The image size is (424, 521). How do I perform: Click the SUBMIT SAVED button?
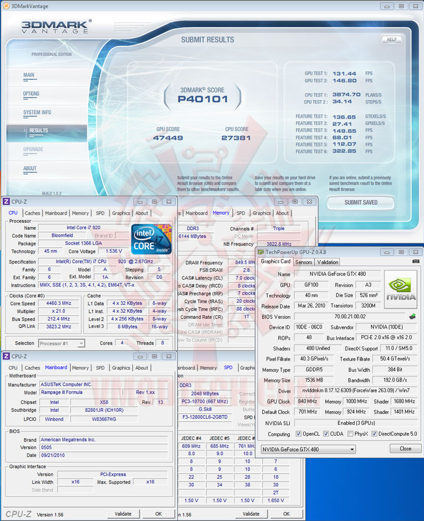click(361, 202)
